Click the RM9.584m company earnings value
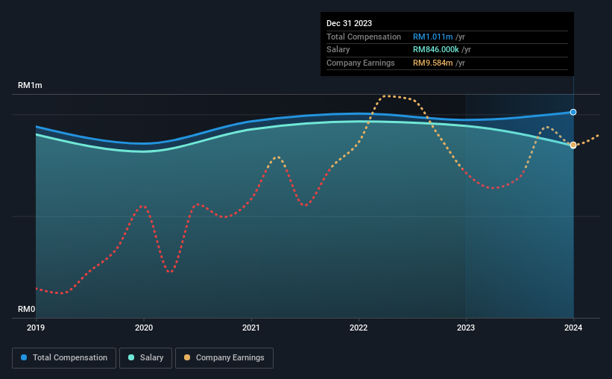Screen dimensions: 612x379 pyautogui.click(x=433, y=63)
